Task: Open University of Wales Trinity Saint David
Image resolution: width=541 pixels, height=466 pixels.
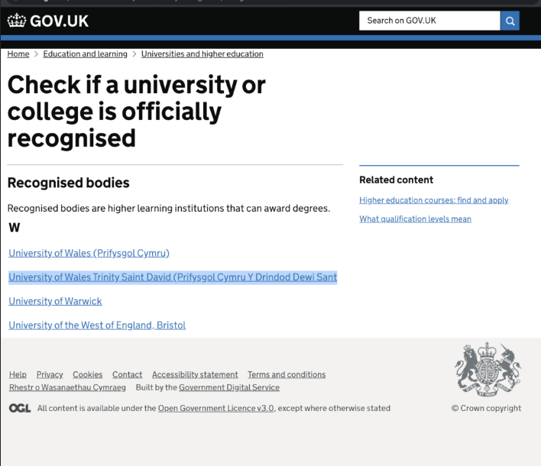Action: (173, 277)
